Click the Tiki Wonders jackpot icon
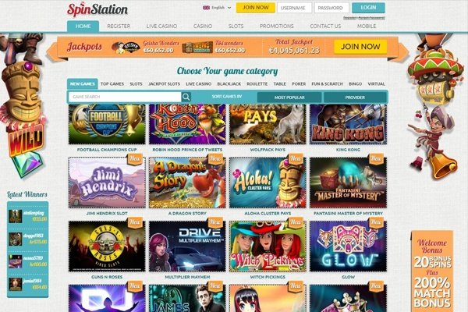Viewport: 468px width, 312px height. [x=197, y=48]
